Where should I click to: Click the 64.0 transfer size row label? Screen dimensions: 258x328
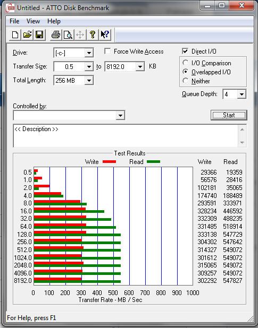(x=26, y=227)
